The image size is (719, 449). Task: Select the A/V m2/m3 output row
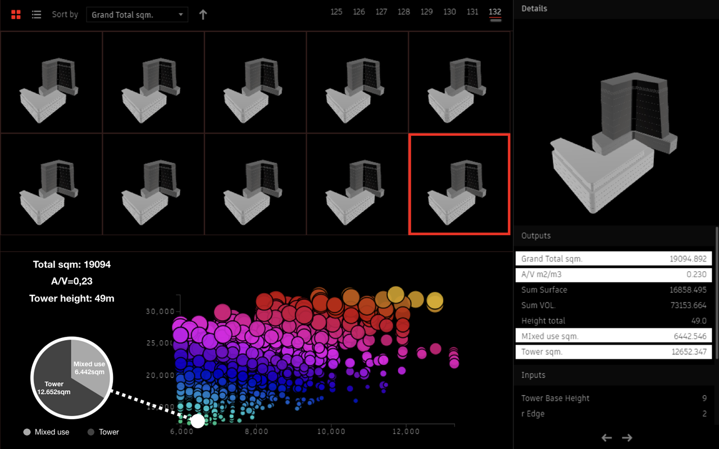[613, 275]
